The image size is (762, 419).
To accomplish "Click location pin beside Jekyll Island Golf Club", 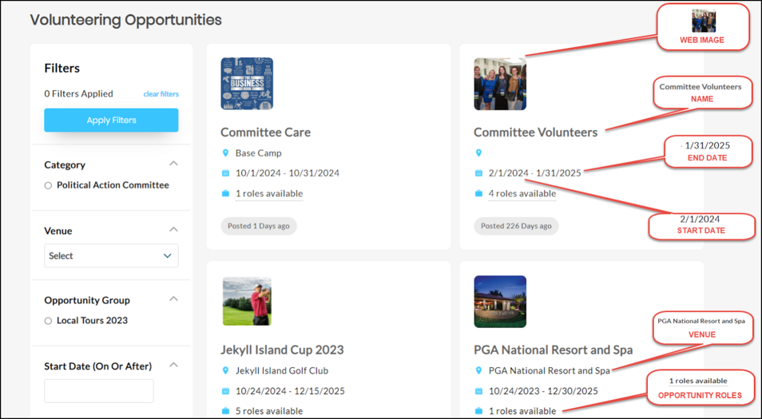I will click(226, 371).
